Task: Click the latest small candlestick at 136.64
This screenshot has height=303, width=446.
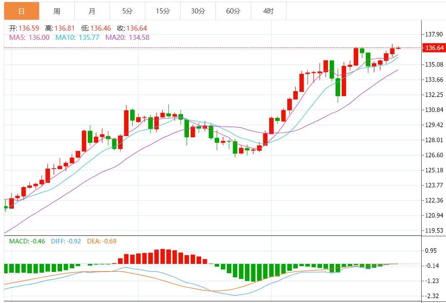Action: tap(398, 48)
